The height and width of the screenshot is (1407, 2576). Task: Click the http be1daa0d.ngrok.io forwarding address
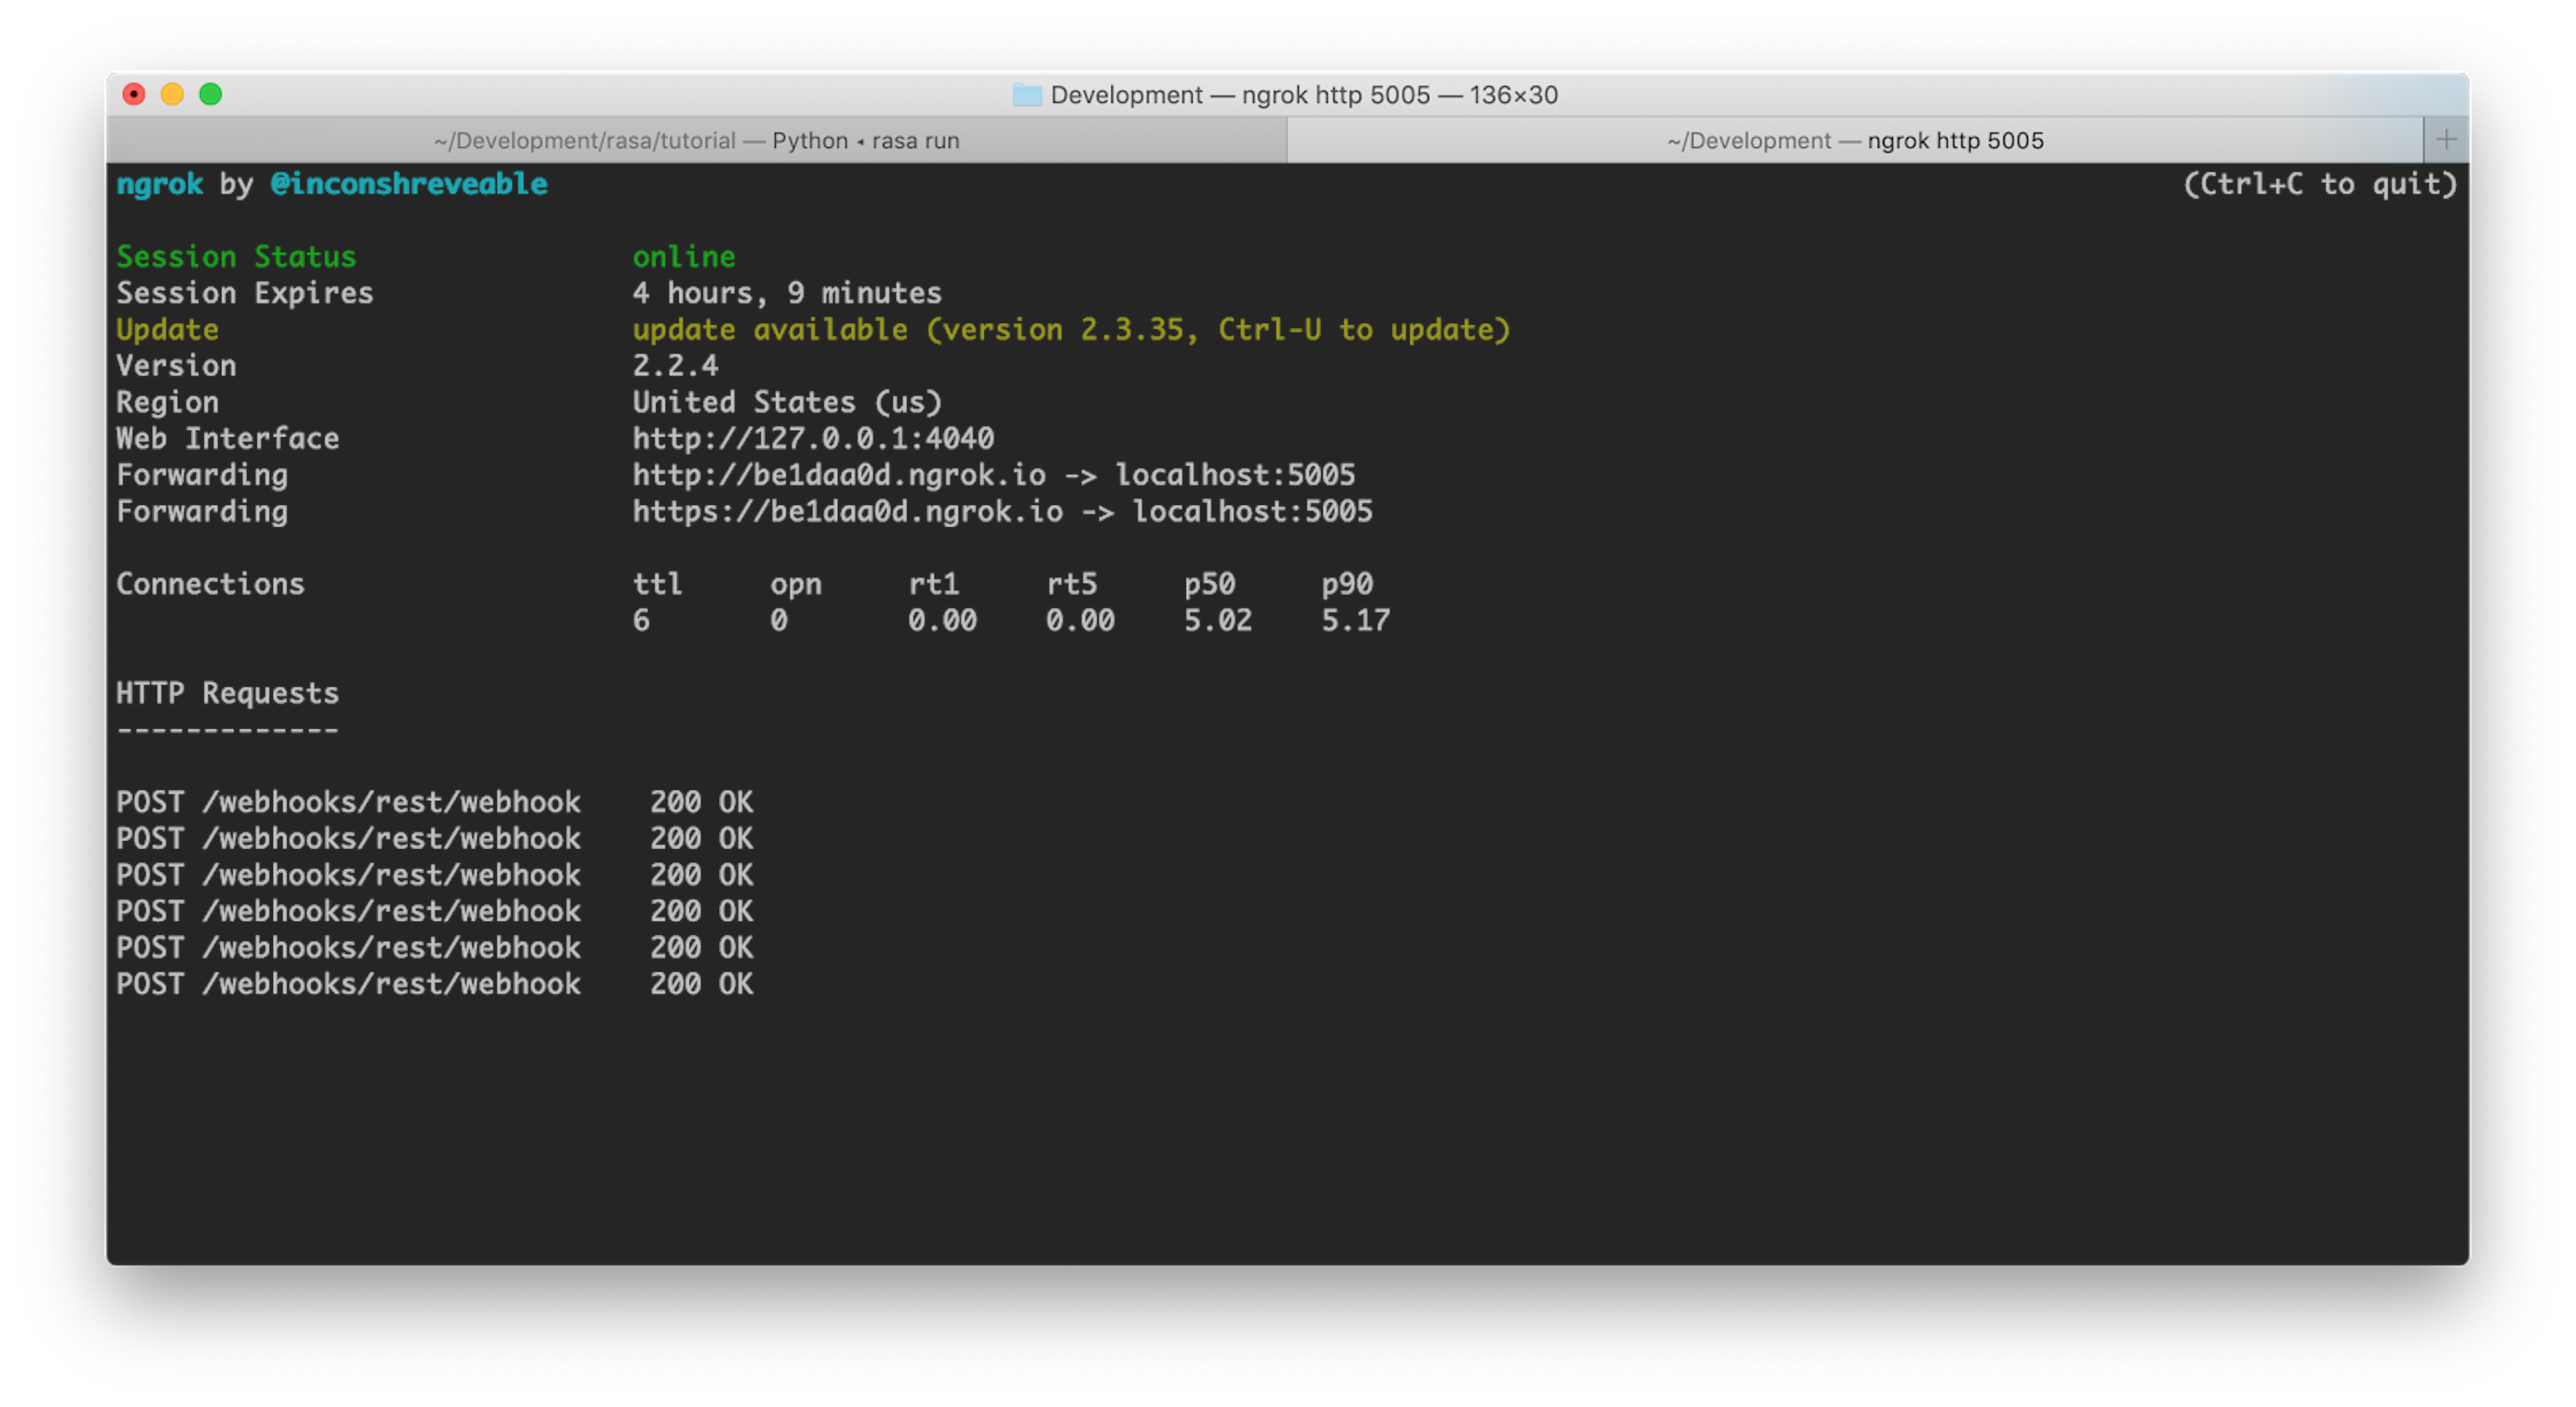pyautogui.click(x=839, y=475)
